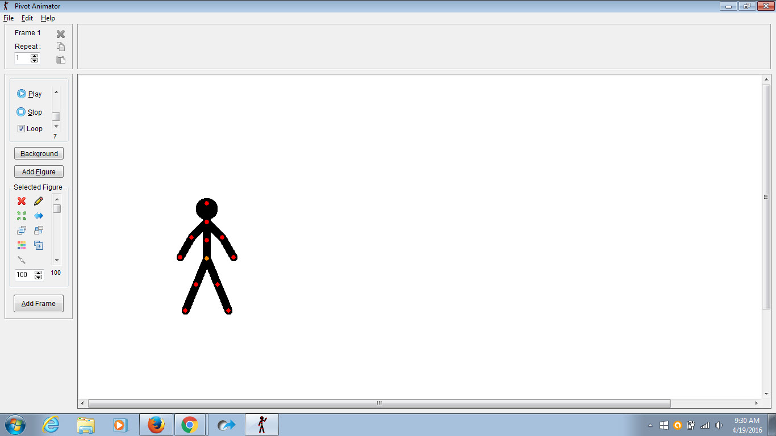Select the orange pivot on the figure's hip
Image resolution: width=776 pixels, height=436 pixels.
pos(207,257)
